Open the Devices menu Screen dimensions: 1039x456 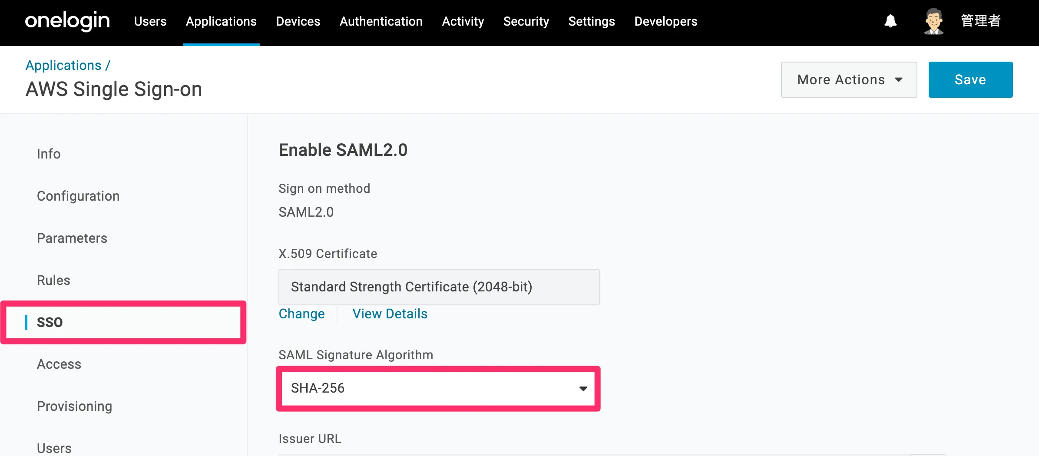[x=298, y=21]
